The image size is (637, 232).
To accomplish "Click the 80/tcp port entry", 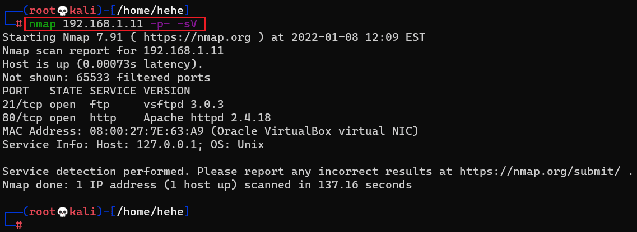I will click(x=22, y=117).
